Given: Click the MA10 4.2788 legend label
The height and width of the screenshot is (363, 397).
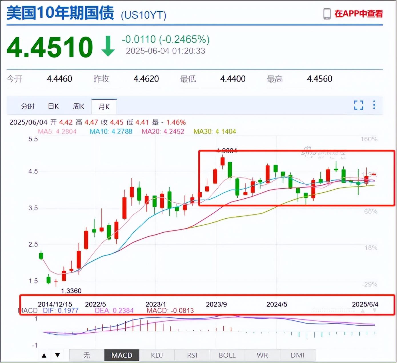Looking at the screenshot, I should coord(111,131).
